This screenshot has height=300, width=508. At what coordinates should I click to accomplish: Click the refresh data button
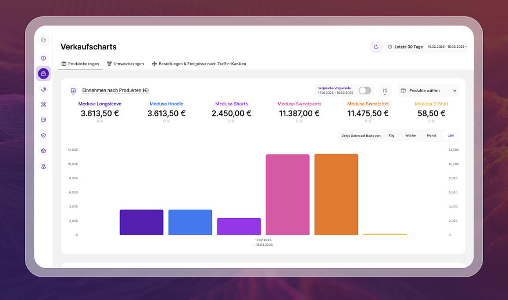(376, 47)
